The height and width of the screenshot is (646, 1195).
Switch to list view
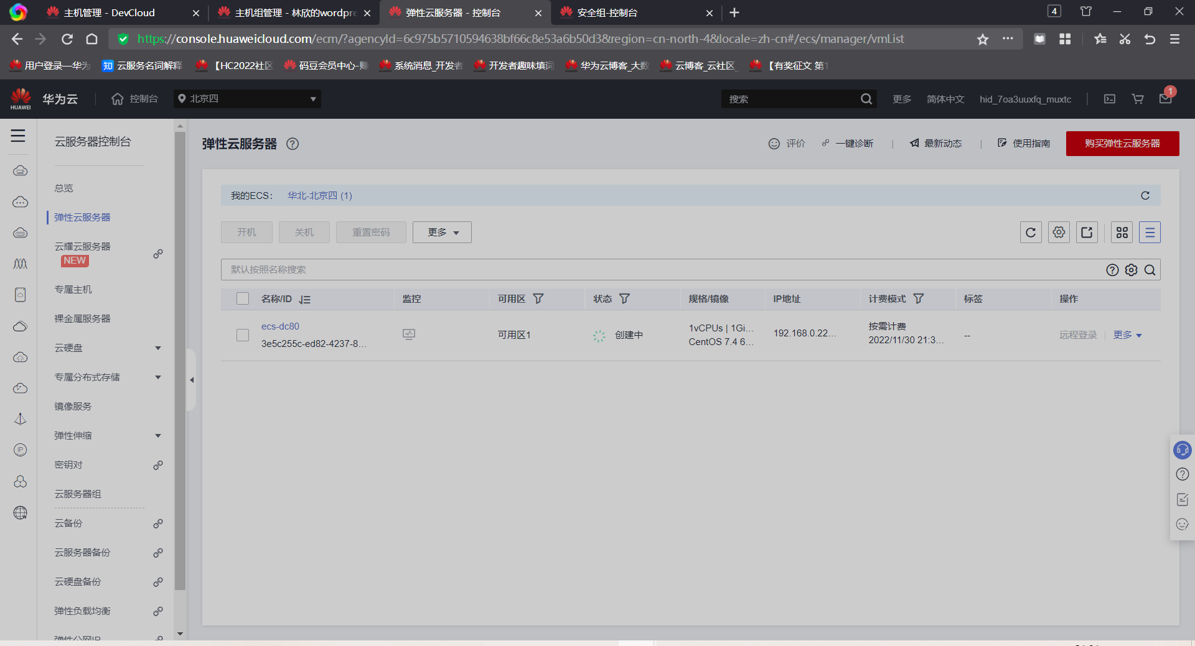pos(1150,233)
